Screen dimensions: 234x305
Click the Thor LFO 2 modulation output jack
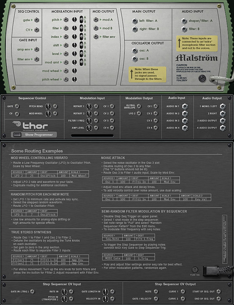coord(139,113)
